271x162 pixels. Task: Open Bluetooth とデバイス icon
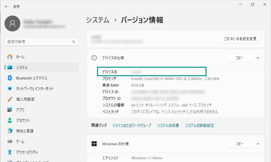9,78
